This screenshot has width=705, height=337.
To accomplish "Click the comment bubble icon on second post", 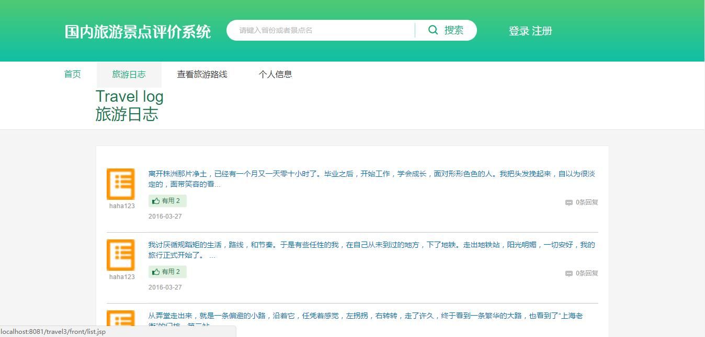I will 569,273.
